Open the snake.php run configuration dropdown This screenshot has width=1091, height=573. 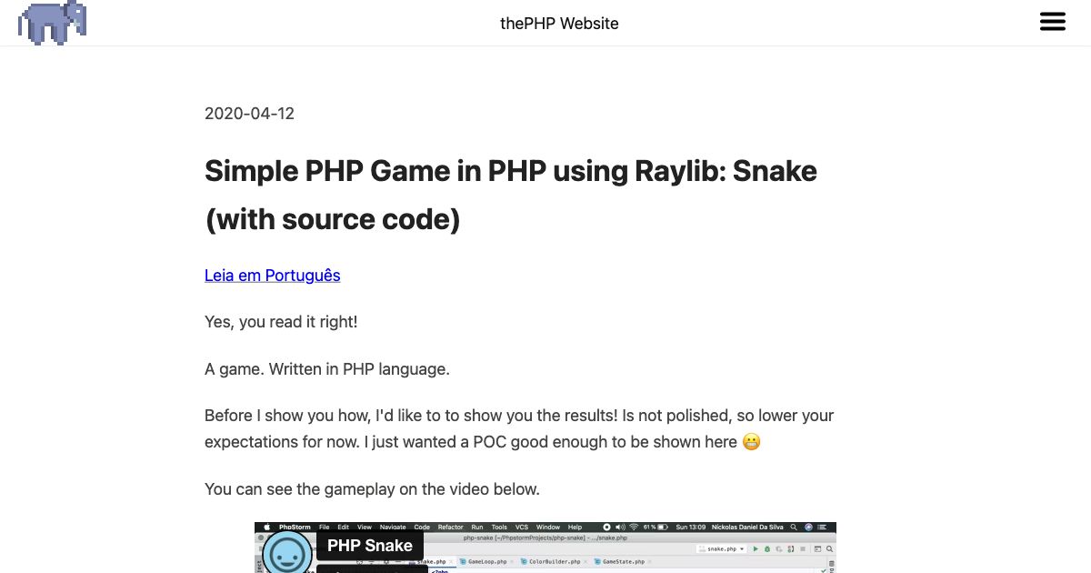(x=723, y=548)
